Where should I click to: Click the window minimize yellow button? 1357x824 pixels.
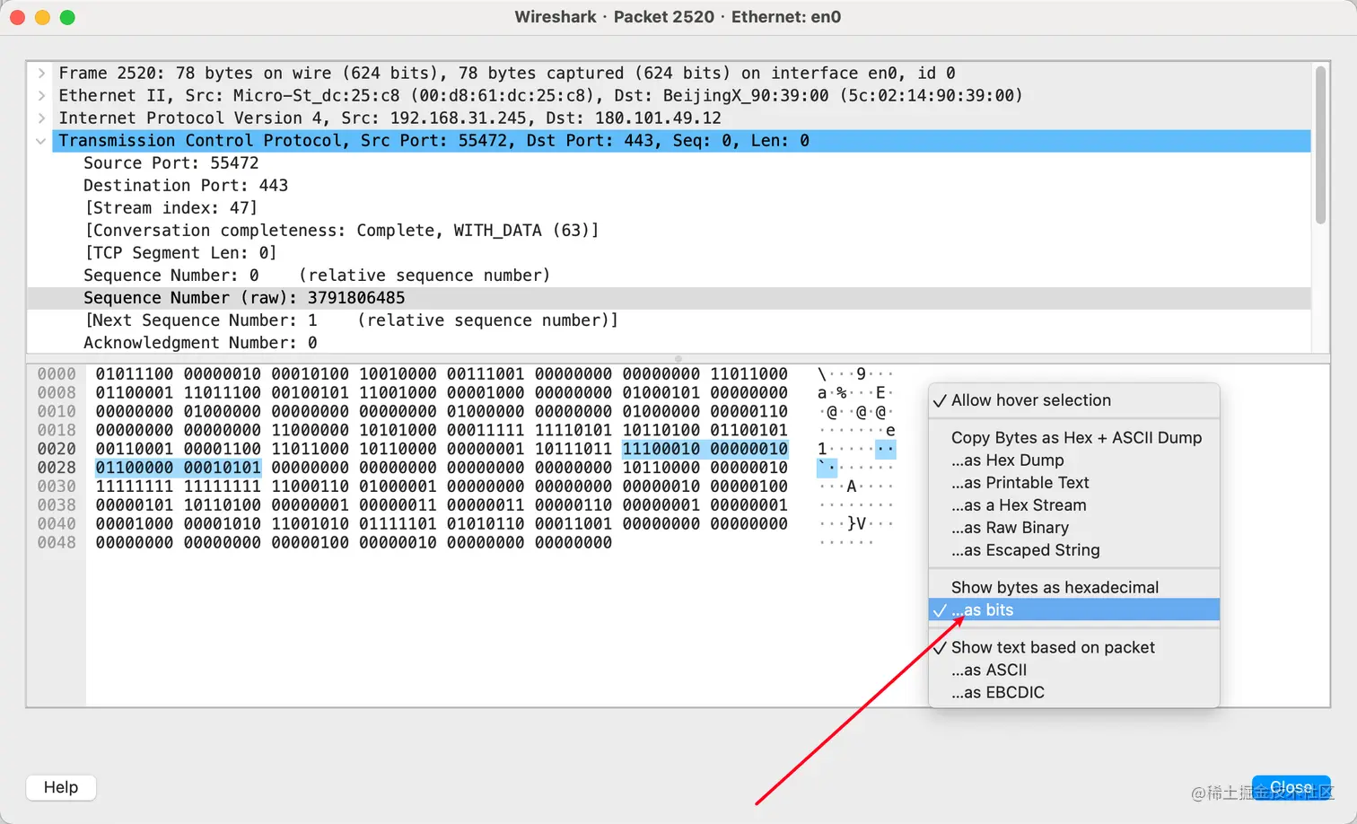pyautogui.click(x=42, y=17)
